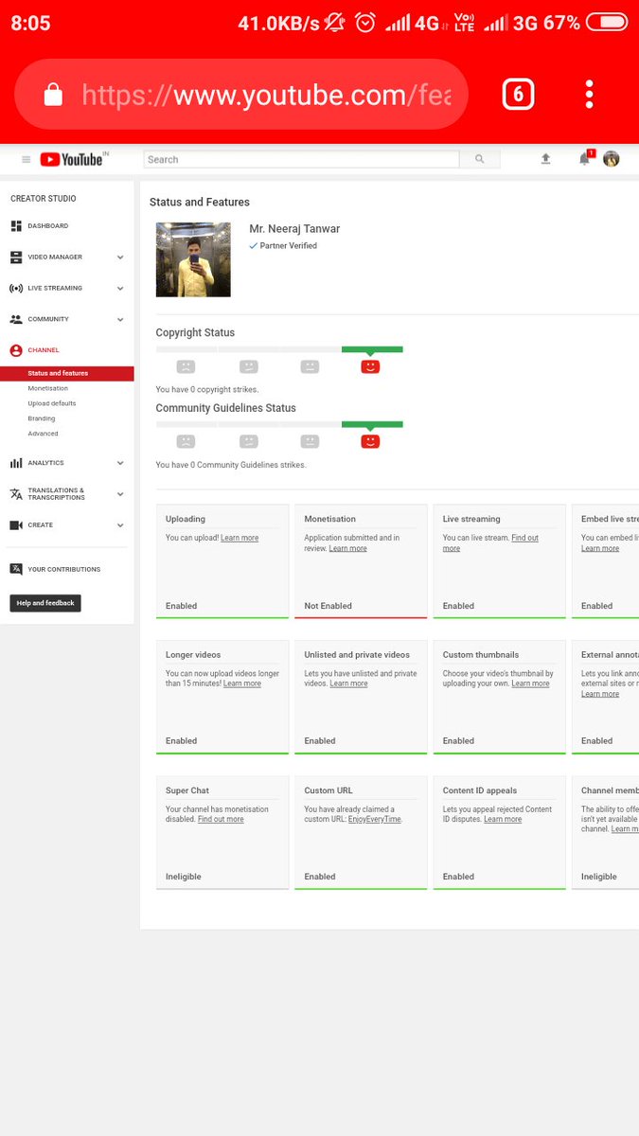The width and height of the screenshot is (639, 1136).
Task: Click Find out more in Live streaming card
Action: [x=490, y=543]
